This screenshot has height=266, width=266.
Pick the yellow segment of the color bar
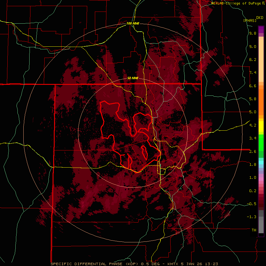coord(261,126)
